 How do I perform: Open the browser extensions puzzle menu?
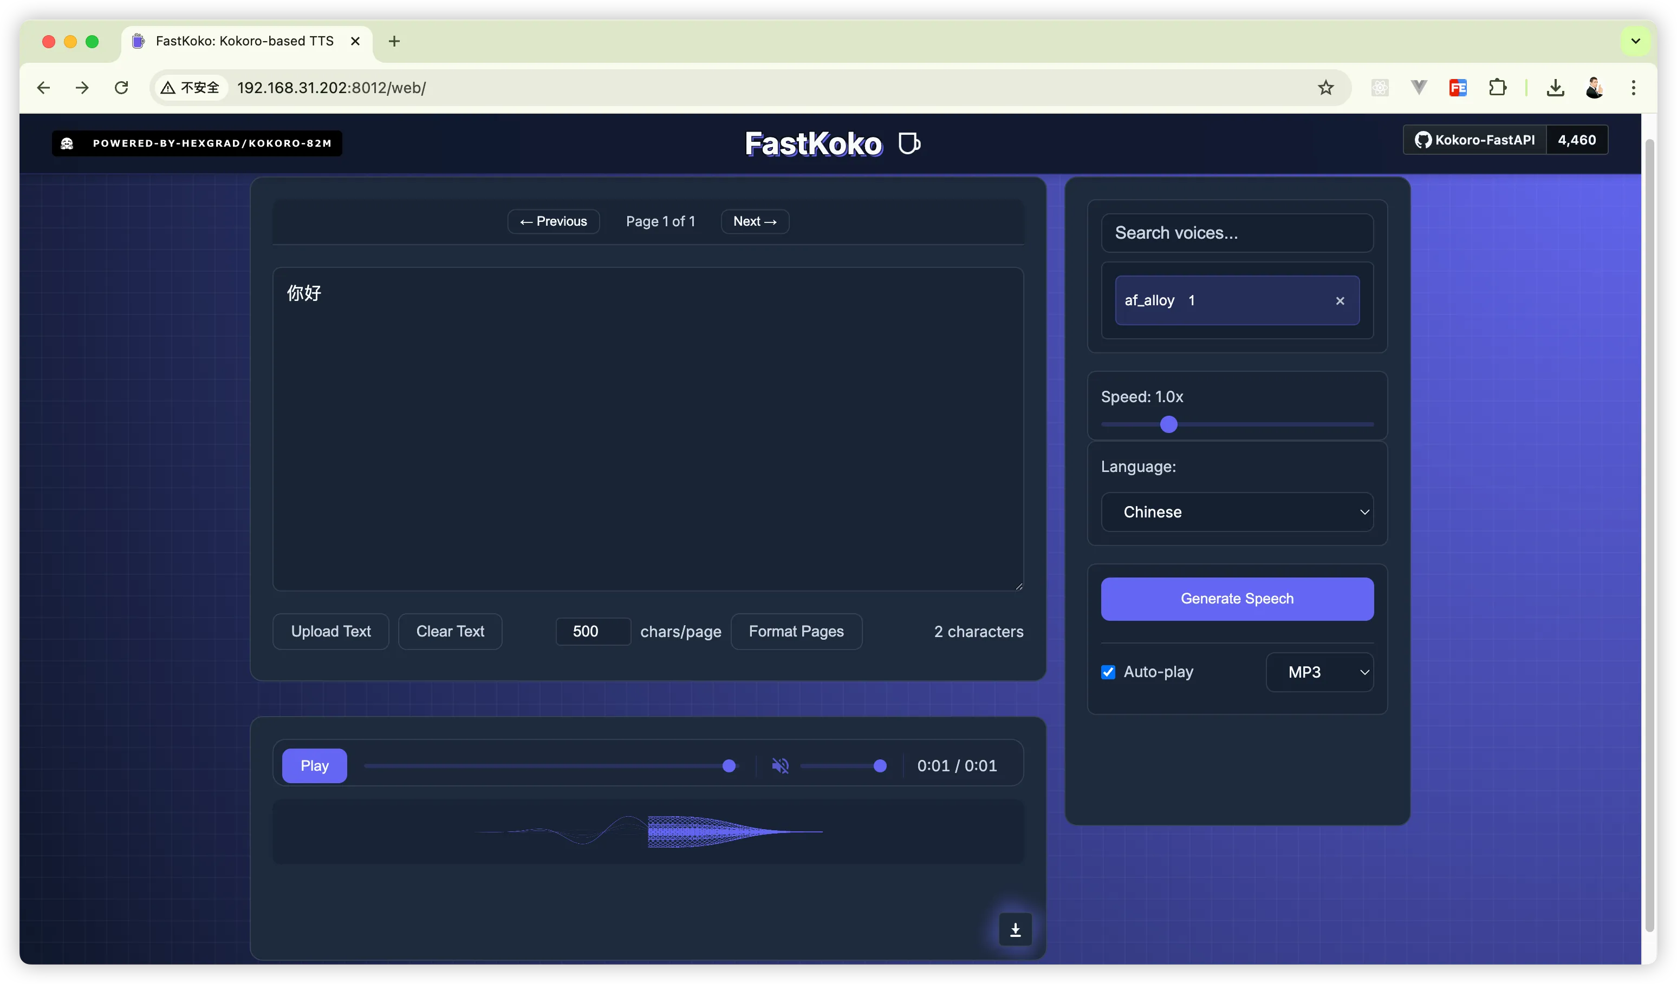[1497, 88]
